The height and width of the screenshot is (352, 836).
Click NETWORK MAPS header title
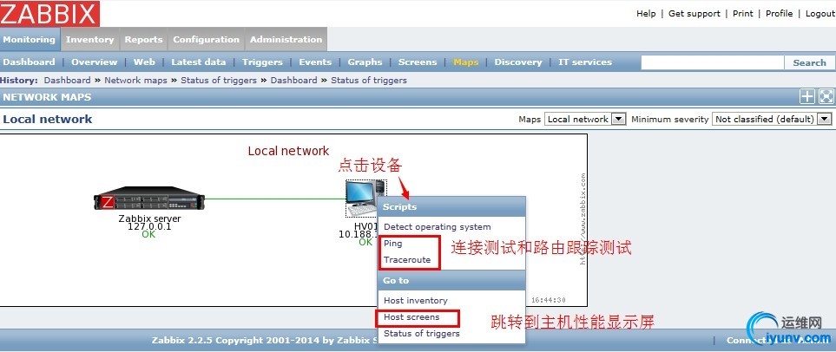click(47, 97)
